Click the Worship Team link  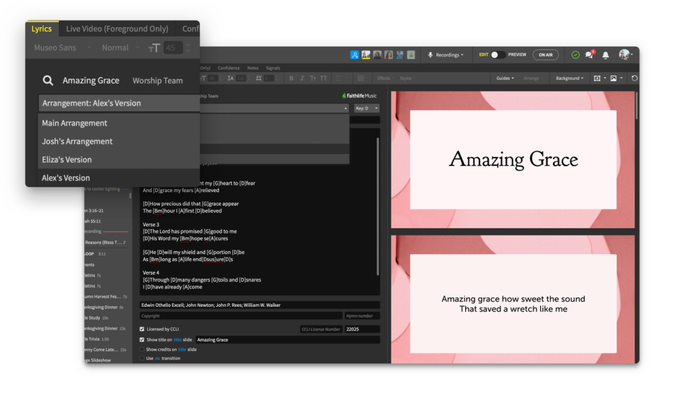coord(157,81)
